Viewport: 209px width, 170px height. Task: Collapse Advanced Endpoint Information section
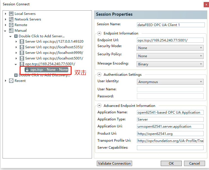(x=99, y=106)
